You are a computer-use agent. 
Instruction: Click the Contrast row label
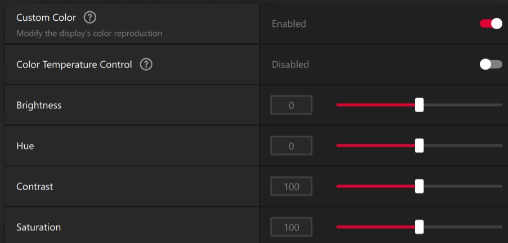(x=34, y=186)
